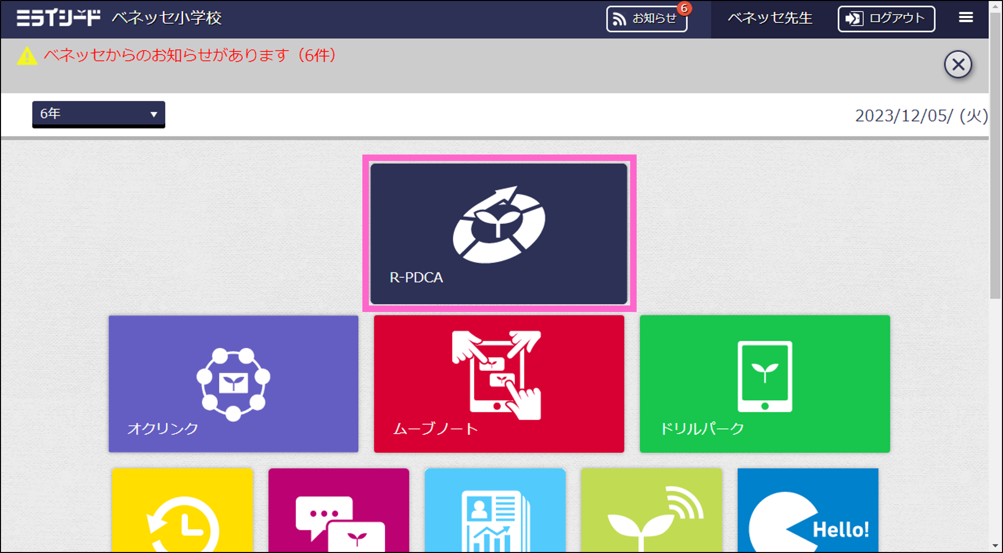This screenshot has width=1003, height=553.
Task: Click the ベネッセからのお知らせがあります notice
Action: click(x=190, y=55)
